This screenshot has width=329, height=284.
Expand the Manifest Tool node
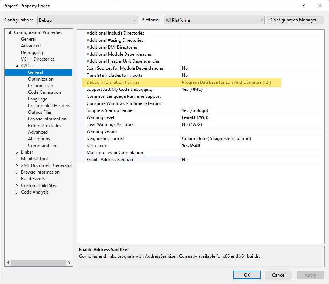(x=17, y=159)
